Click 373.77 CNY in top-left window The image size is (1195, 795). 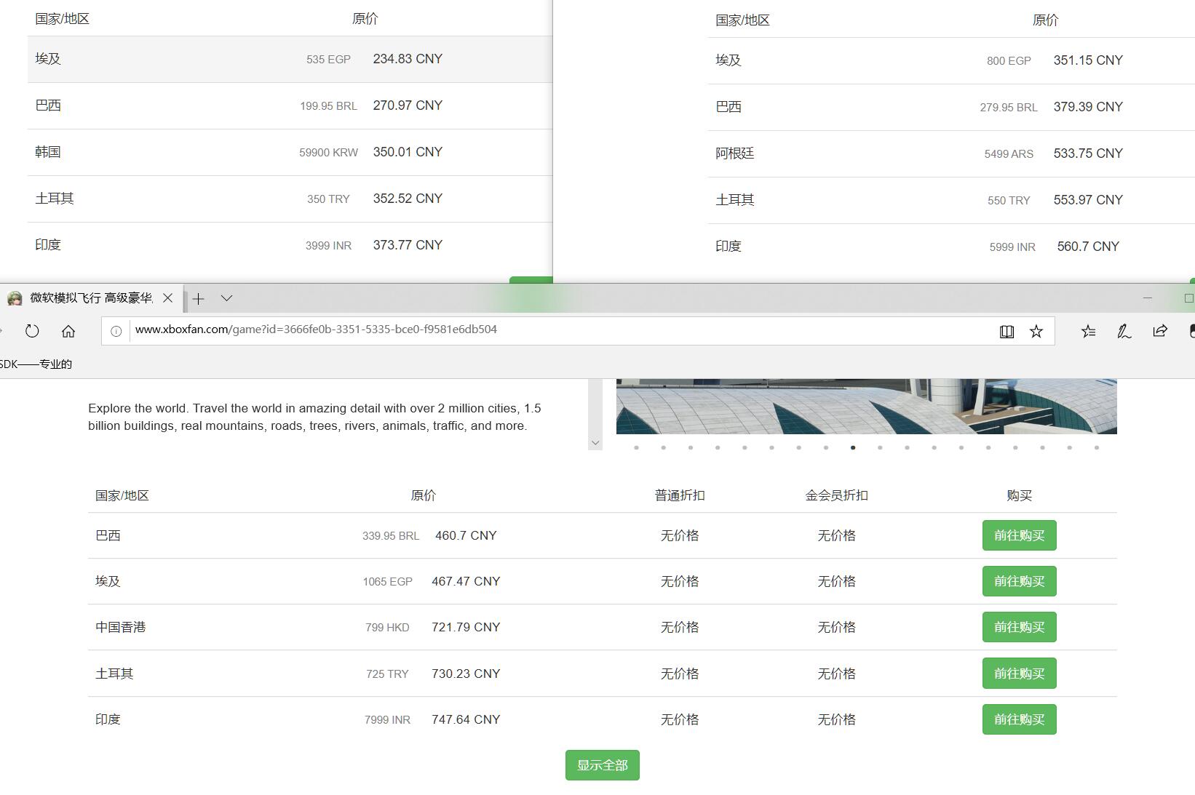[x=408, y=245]
